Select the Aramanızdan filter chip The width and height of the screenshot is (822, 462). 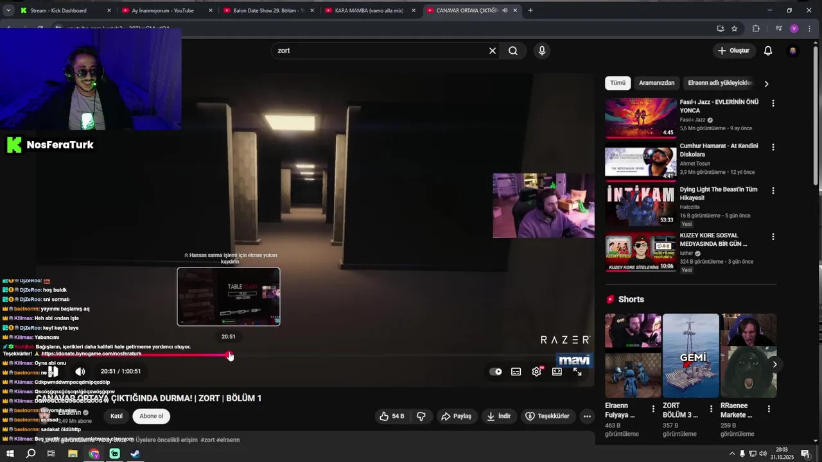click(x=656, y=83)
